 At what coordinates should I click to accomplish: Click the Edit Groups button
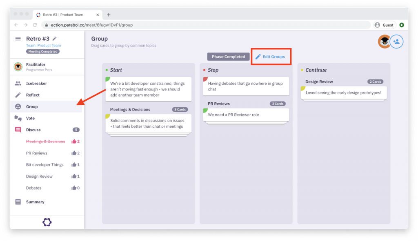[x=271, y=56]
